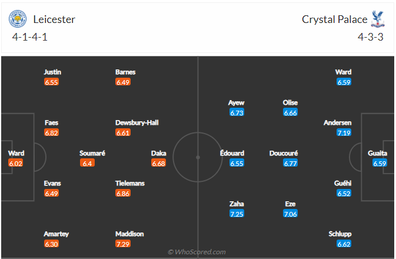The height and width of the screenshot is (259, 396).
Task: Click Leicester's 4-1-4-1 formation label
Action: pyautogui.click(x=29, y=36)
